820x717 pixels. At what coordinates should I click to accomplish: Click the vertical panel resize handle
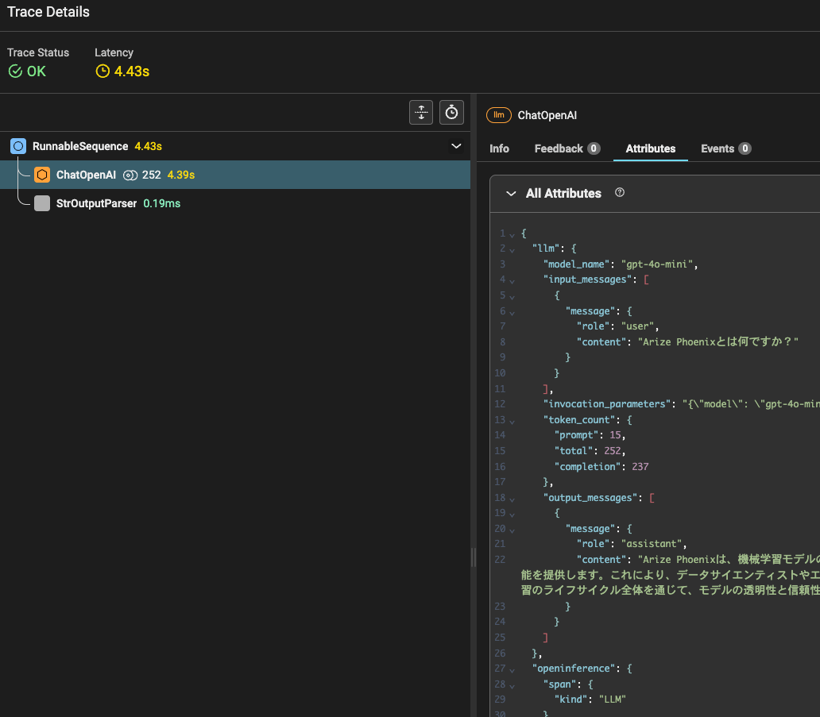click(474, 557)
